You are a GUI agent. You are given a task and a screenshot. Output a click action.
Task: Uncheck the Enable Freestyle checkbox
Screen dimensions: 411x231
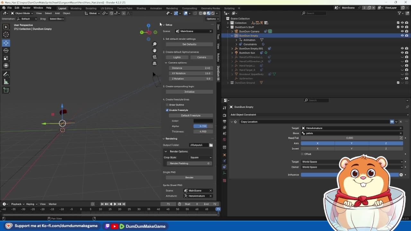click(x=167, y=110)
